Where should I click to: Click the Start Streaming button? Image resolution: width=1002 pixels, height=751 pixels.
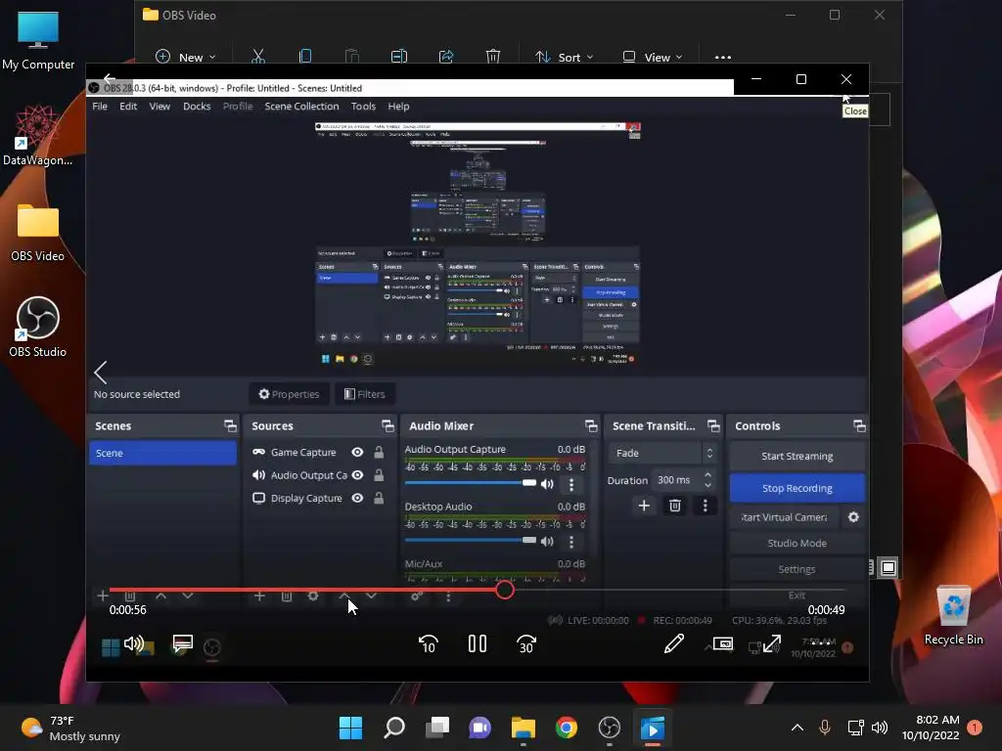coord(797,456)
